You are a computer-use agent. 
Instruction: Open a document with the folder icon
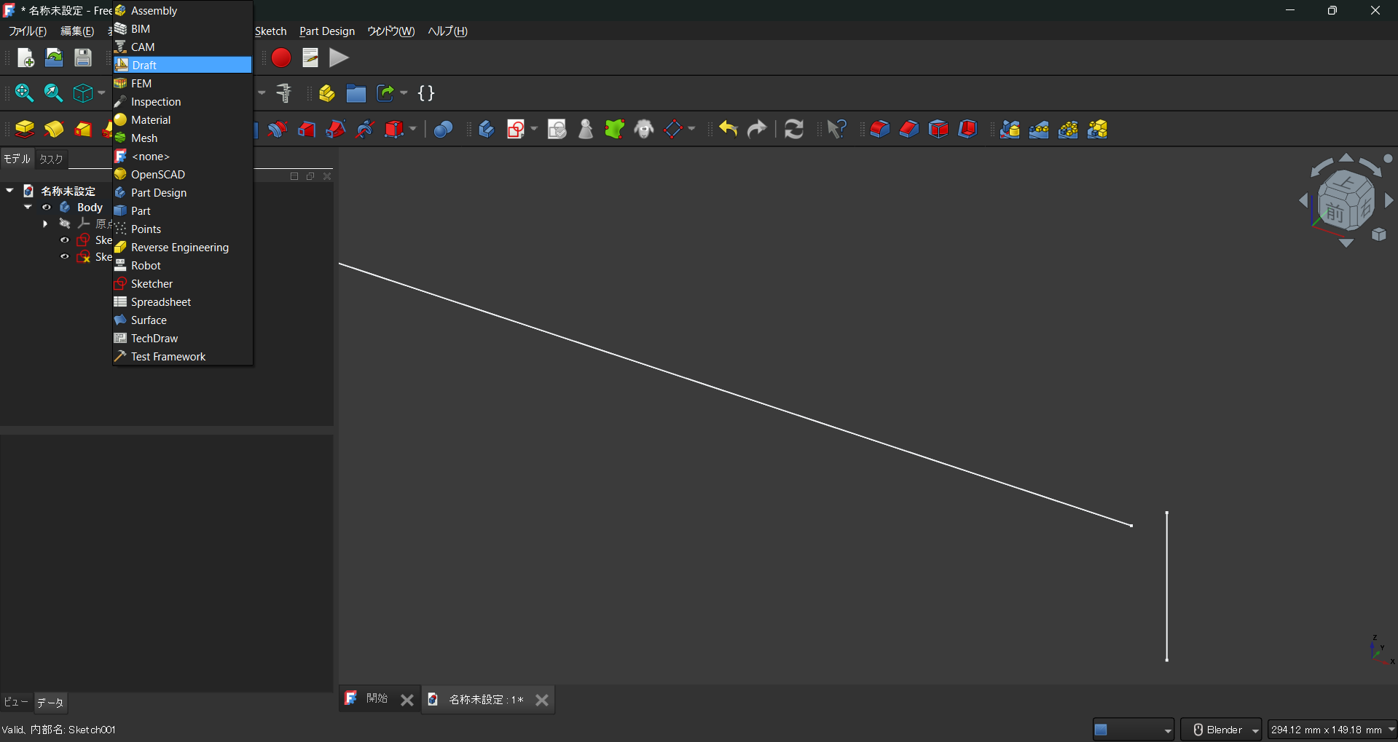coord(54,58)
